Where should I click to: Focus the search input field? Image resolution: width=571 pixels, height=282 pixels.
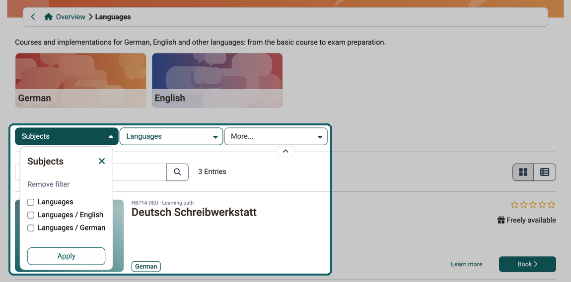(140, 172)
